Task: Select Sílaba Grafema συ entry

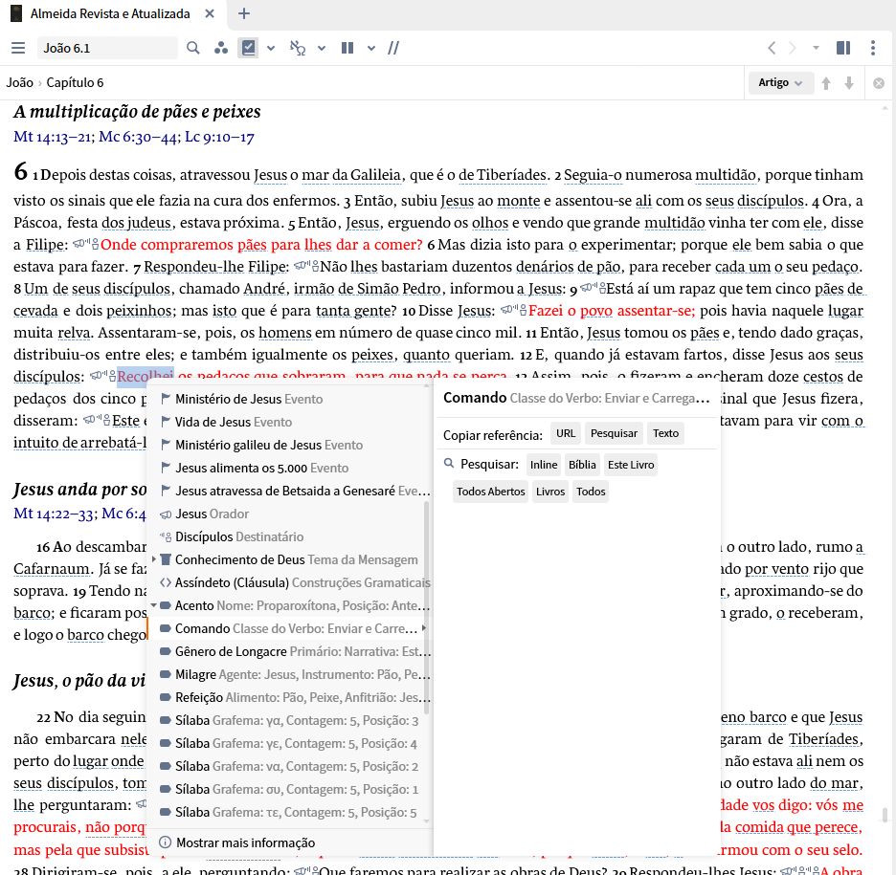Action: point(289,789)
